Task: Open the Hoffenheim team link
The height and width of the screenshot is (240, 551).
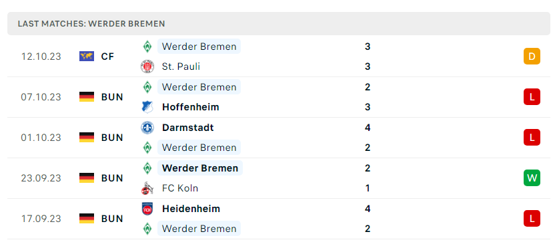Action: (x=191, y=107)
